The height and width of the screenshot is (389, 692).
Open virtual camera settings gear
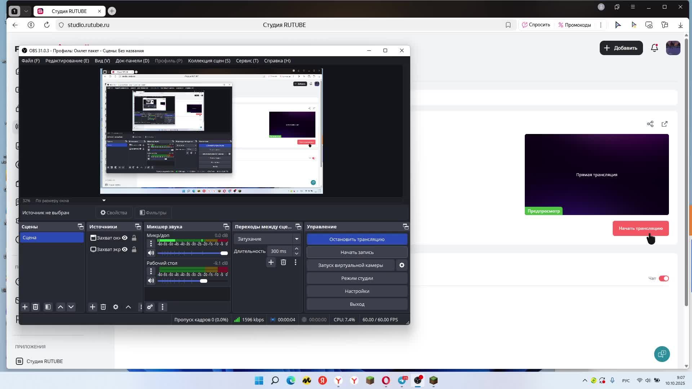[402, 265]
